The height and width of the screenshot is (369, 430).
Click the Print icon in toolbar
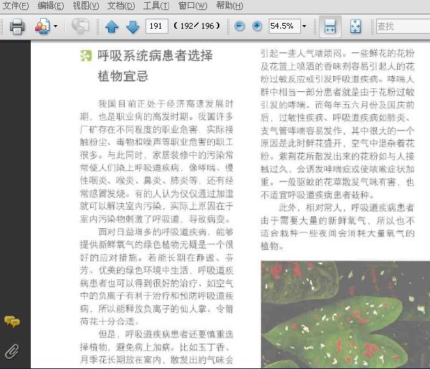[x=17, y=27]
